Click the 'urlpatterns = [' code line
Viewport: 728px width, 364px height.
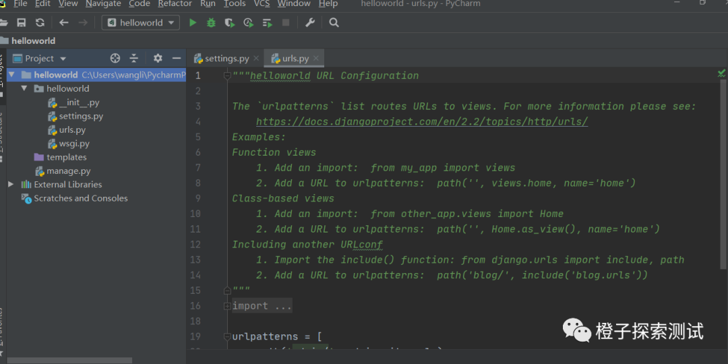pos(277,336)
